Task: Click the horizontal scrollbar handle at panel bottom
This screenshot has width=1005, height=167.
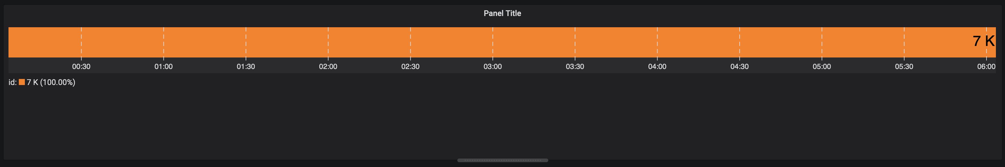Action: tap(502, 160)
